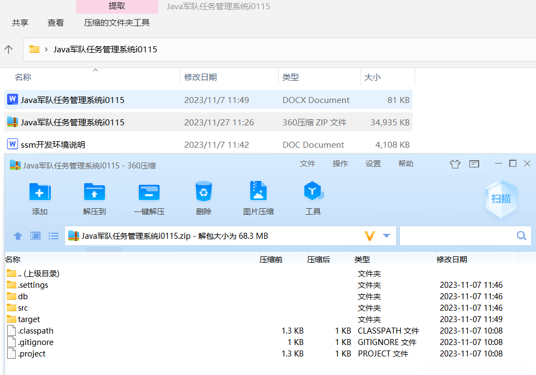Sort archive list by 修改日期 column in 360压缩
Viewport: 536px width, 375px height.
tap(451, 259)
